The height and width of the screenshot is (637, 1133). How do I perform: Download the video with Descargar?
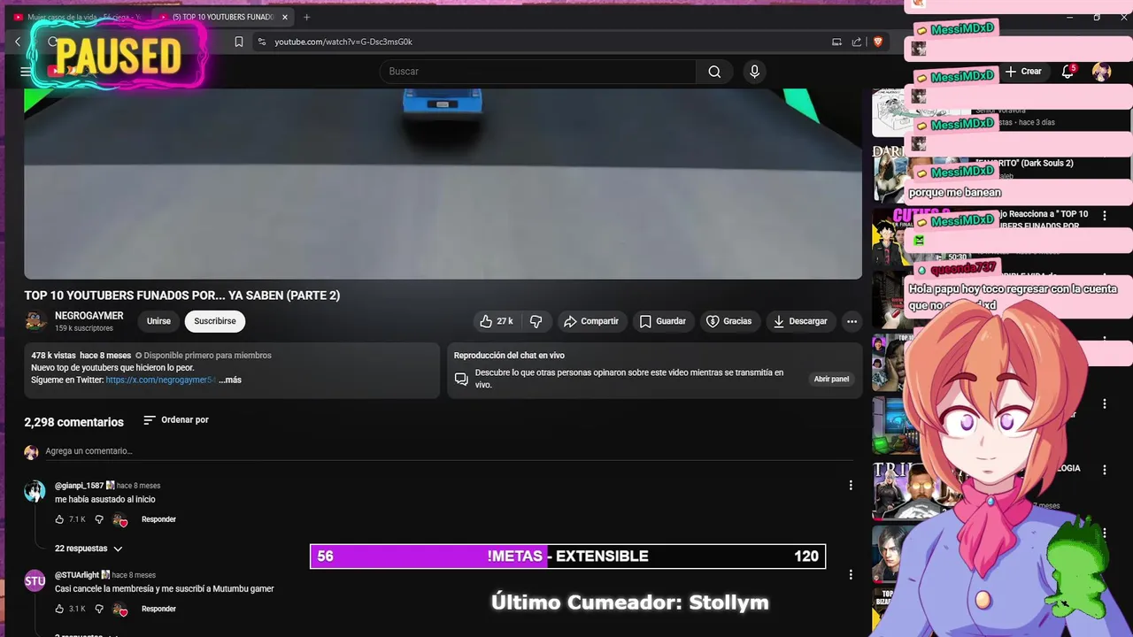tap(800, 321)
